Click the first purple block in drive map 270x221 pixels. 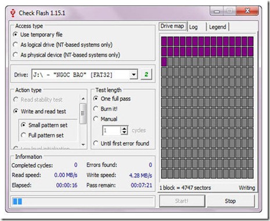[x=164, y=41]
